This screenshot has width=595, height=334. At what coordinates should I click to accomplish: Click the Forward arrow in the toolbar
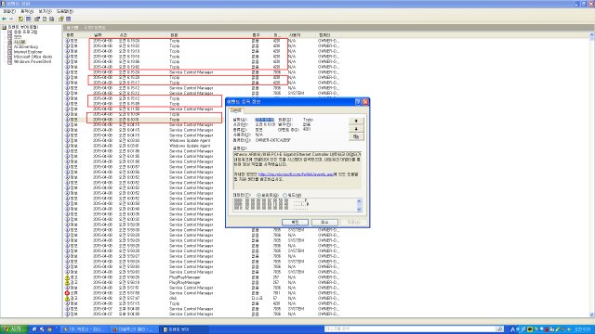tap(11, 19)
